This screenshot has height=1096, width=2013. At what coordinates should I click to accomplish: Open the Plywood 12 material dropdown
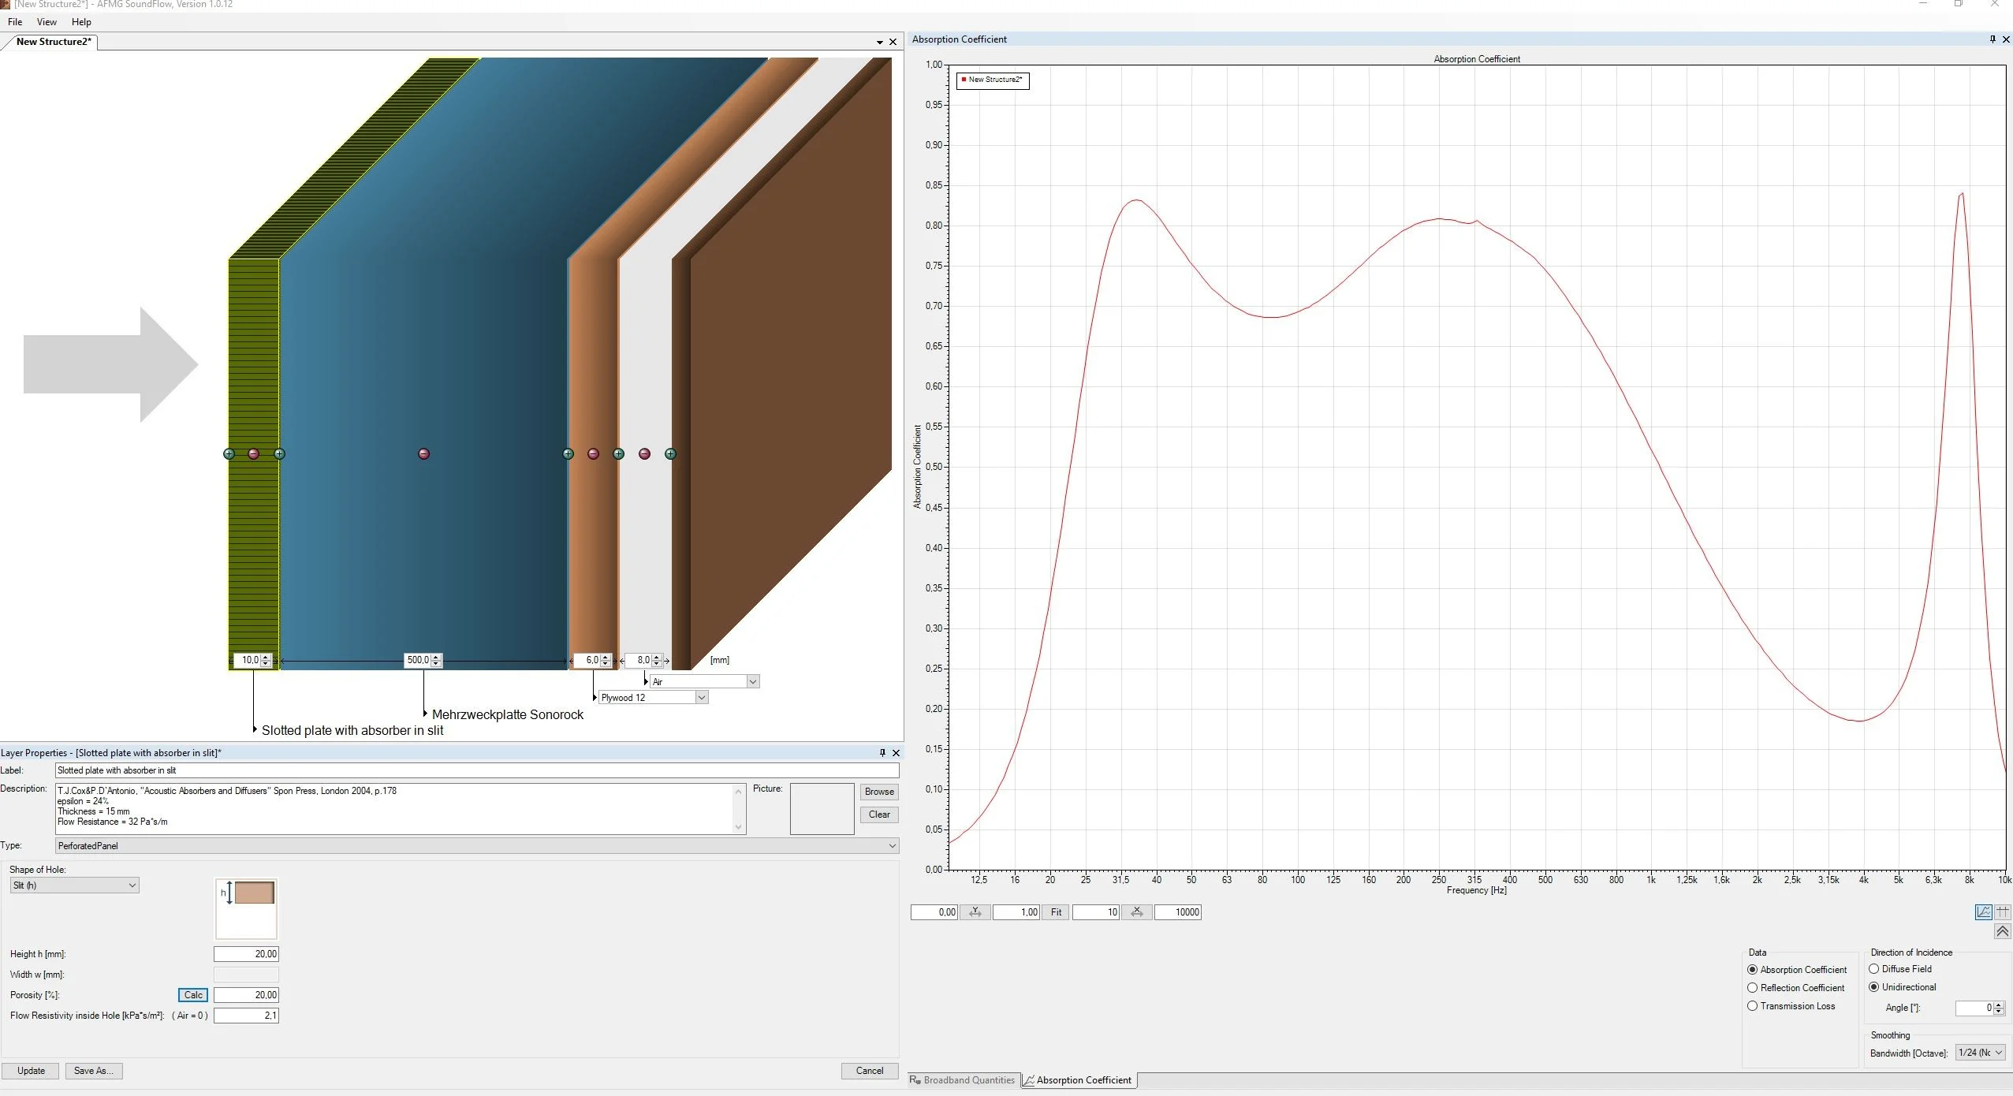[701, 697]
